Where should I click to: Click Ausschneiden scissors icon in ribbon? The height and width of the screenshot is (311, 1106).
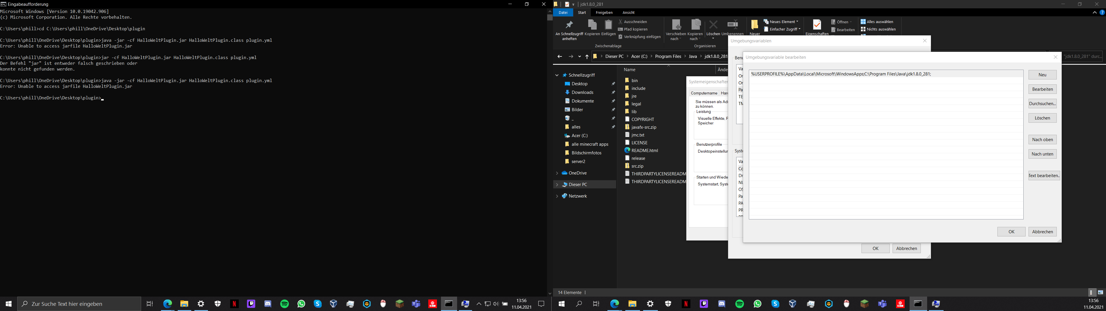point(620,22)
